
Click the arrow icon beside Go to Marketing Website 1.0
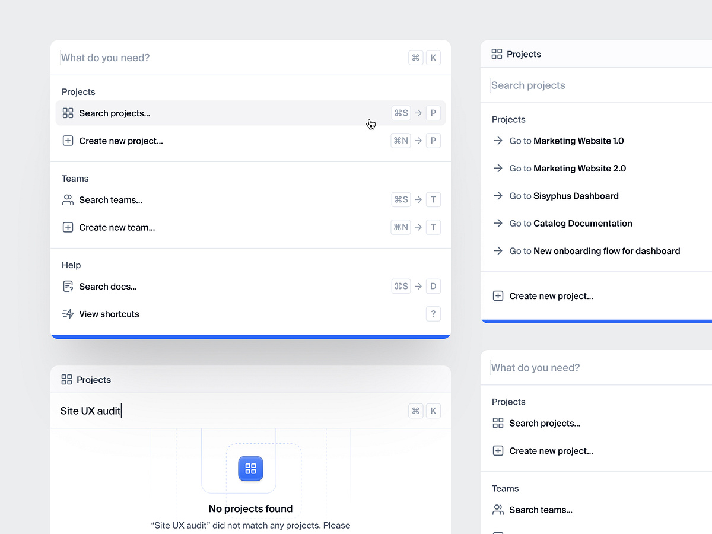(x=497, y=141)
